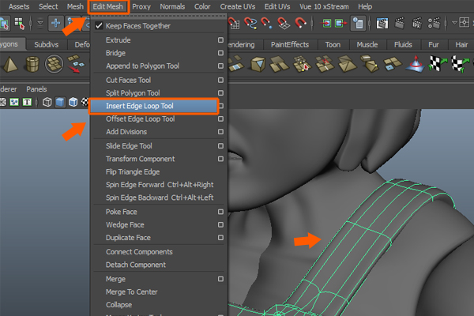Screen dimensions: 474x316
Task: Switch to the PaintEffects shelf tab
Action: (289, 45)
